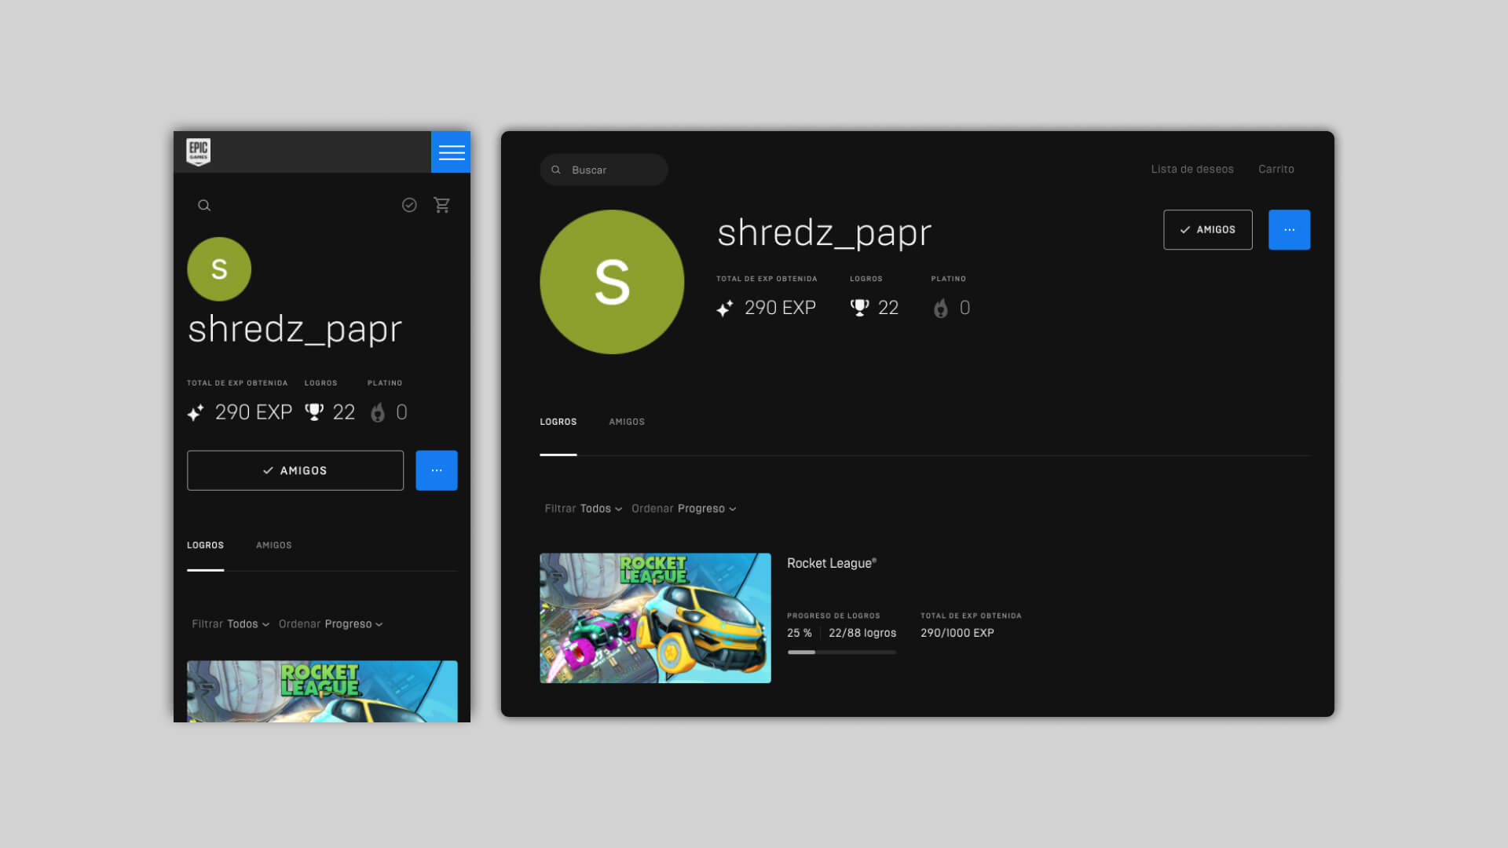
Task: Expand the Filtrar Todos dropdown in desktop view
Action: pos(584,509)
